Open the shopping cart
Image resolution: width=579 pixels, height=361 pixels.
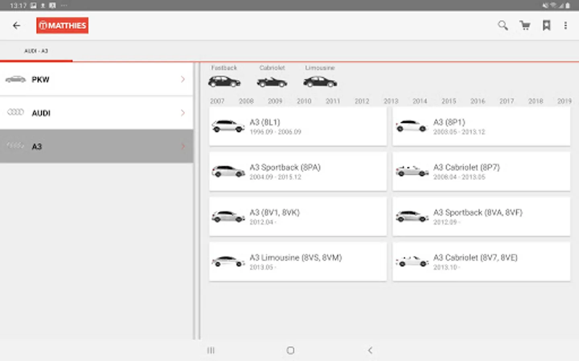(525, 26)
